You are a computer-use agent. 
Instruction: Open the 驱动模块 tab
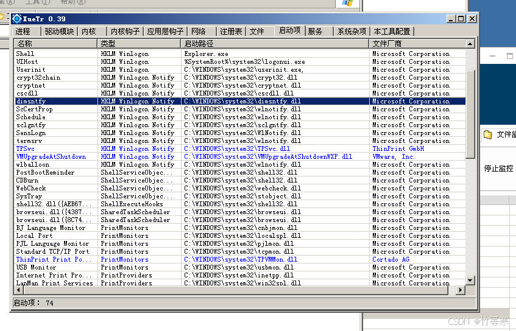59,31
